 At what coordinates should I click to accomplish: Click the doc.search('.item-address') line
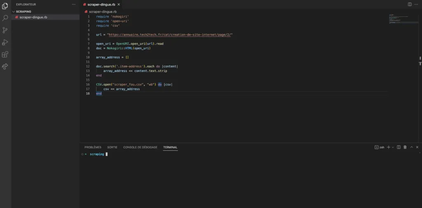pos(137,66)
